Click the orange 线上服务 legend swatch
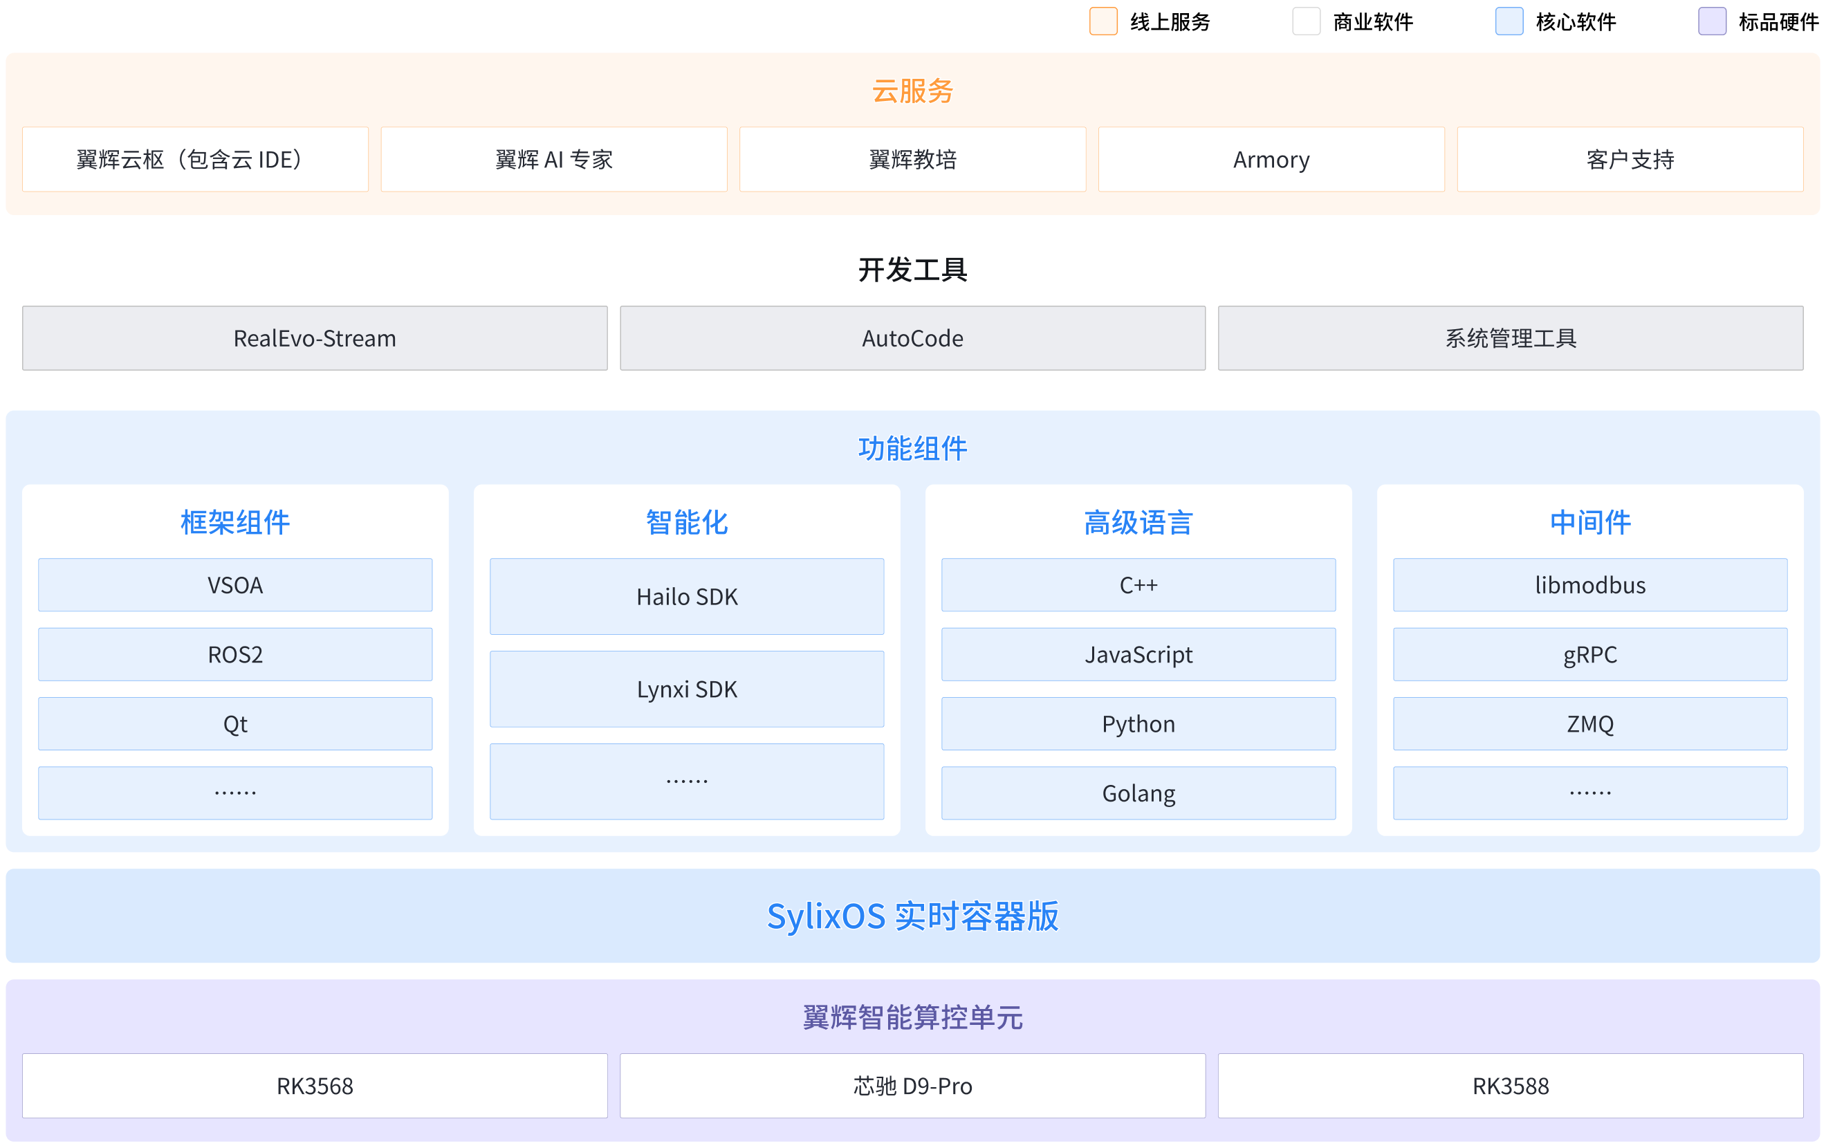The height and width of the screenshot is (1148, 1826). coord(1103,21)
